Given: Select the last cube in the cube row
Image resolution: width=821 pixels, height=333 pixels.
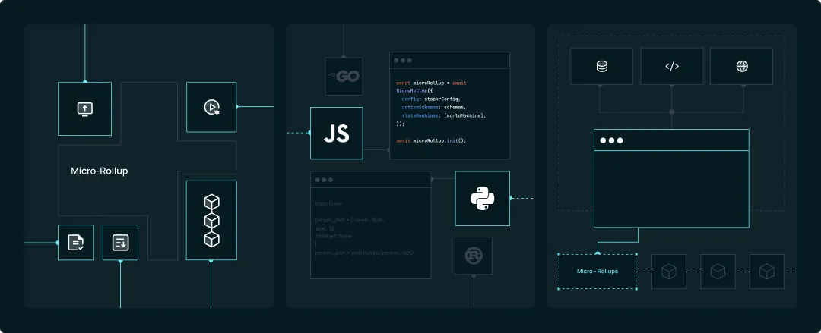Looking at the screenshot, I should pyautogui.click(x=767, y=272).
